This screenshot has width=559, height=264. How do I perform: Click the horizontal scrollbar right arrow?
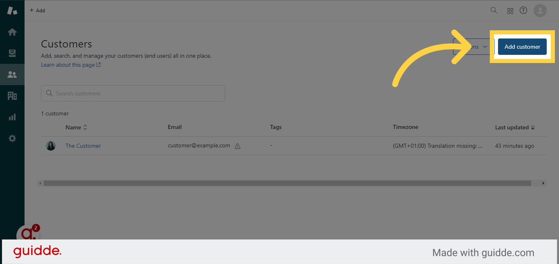click(x=543, y=183)
